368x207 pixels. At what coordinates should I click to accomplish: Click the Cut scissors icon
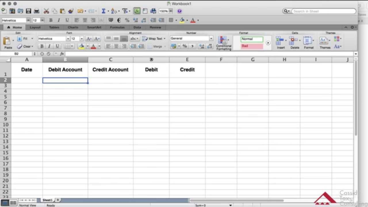point(46,11)
